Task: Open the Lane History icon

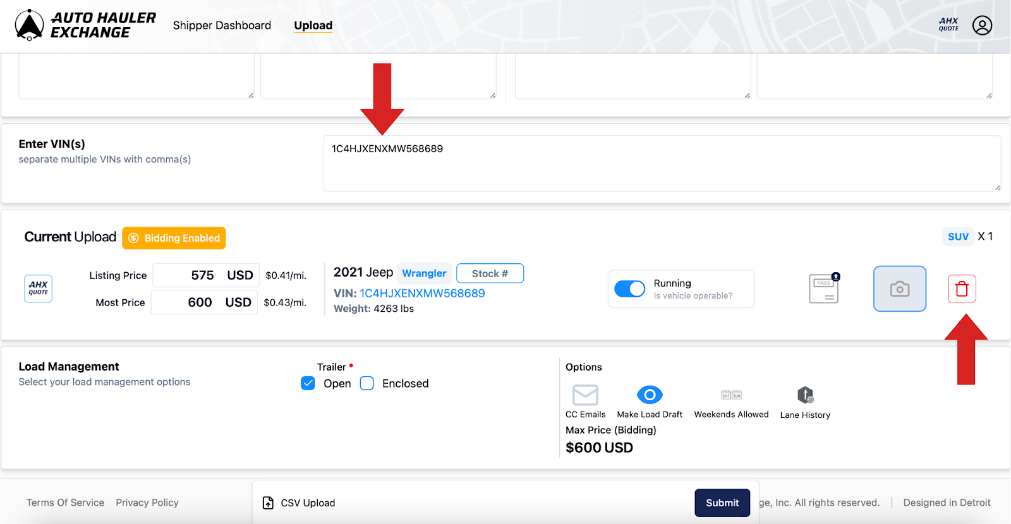Action: click(805, 395)
